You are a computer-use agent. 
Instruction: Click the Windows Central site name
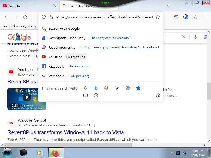[32, 120]
